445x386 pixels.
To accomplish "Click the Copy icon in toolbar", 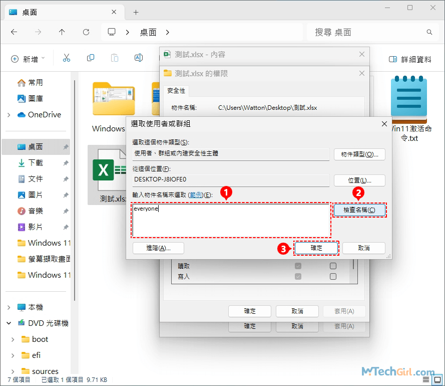I will pos(91,59).
